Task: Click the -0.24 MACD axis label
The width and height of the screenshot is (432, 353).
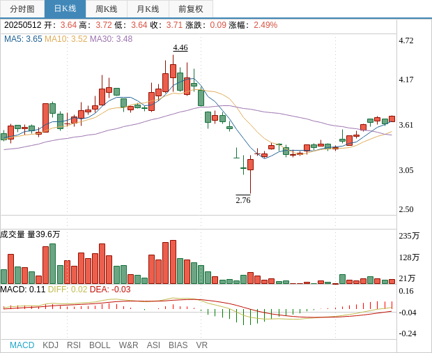Action: pos(407,333)
